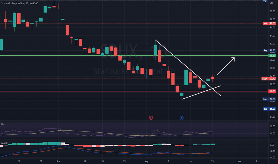The width and height of the screenshot is (278, 164).
Task: Click the '21' date axis label
Action: [x=19, y=161]
